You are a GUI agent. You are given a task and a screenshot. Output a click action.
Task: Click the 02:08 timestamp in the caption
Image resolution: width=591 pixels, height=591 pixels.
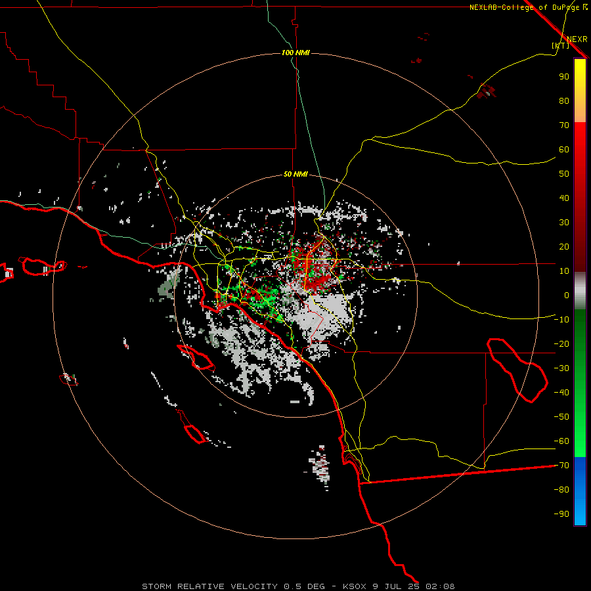[x=440, y=586]
